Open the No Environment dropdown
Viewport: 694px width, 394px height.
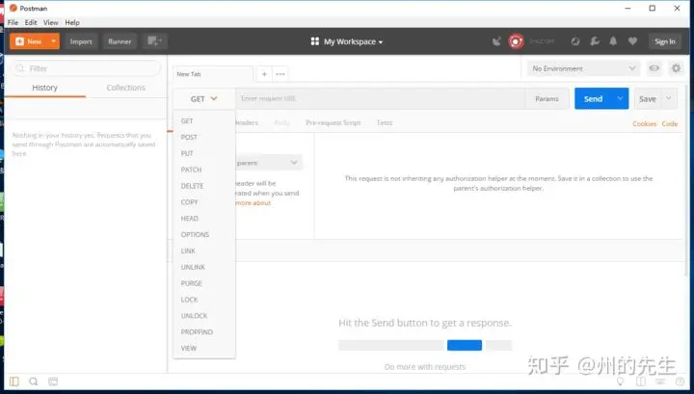(x=583, y=68)
